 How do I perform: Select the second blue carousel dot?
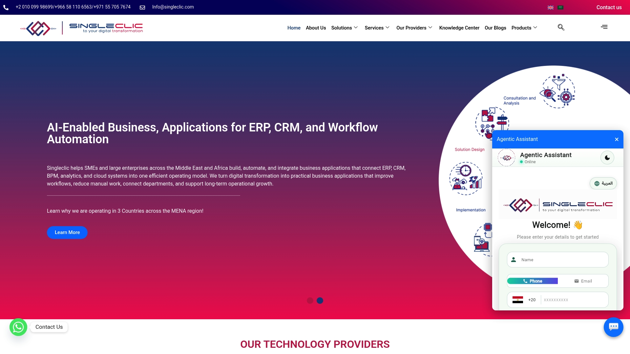[320, 301]
